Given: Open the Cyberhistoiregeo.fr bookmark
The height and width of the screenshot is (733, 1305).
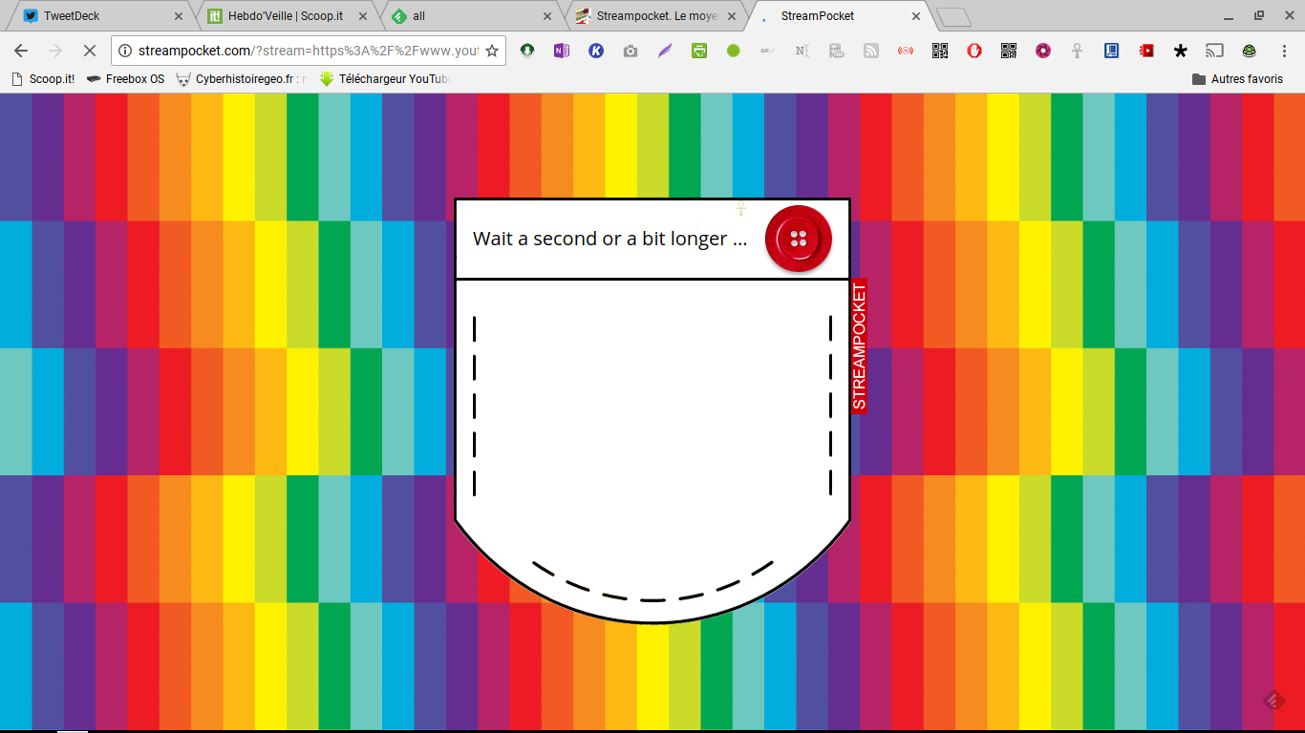Looking at the screenshot, I should pos(242,79).
